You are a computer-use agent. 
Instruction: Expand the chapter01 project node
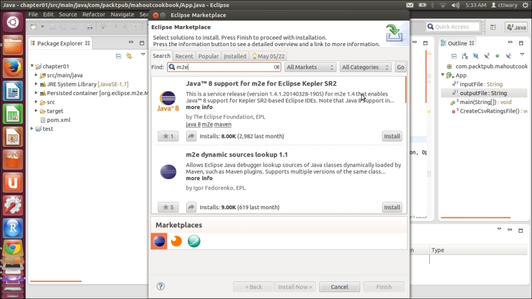click(x=32, y=66)
